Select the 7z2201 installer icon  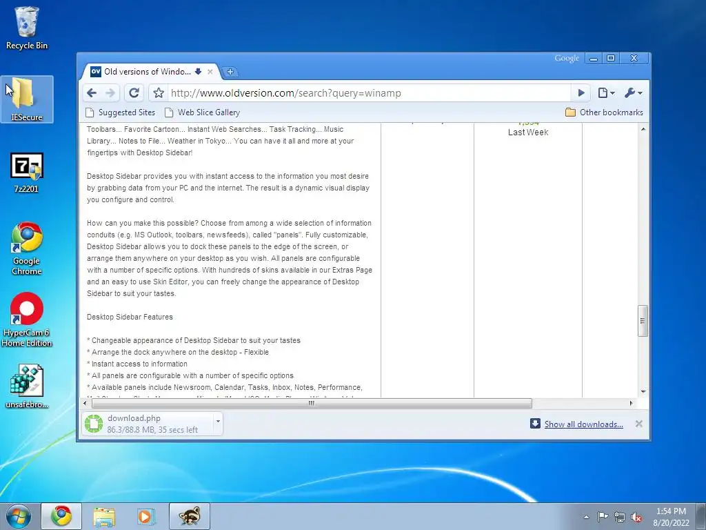(x=27, y=173)
